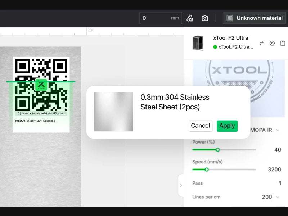Click the Lines per cm label

206,197
